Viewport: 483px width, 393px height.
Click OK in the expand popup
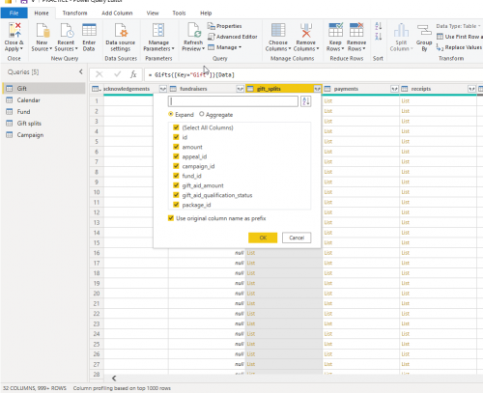[263, 238]
